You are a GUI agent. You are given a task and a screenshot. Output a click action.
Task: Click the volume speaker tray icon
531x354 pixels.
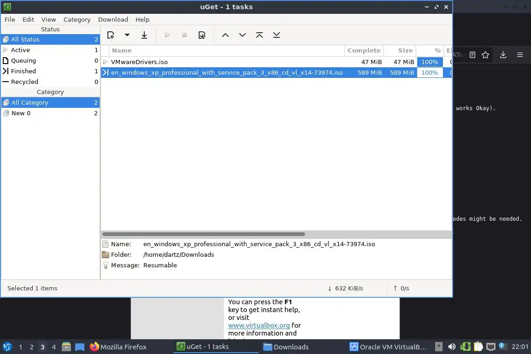click(452, 347)
